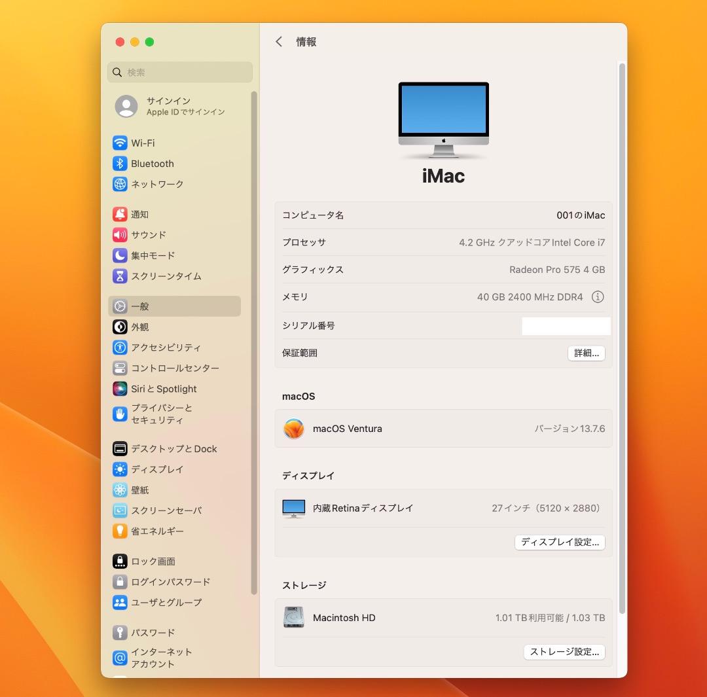This screenshot has height=697, width=707.
Task: Open 集中モード focus settings
Action: (x=153, y=255)
